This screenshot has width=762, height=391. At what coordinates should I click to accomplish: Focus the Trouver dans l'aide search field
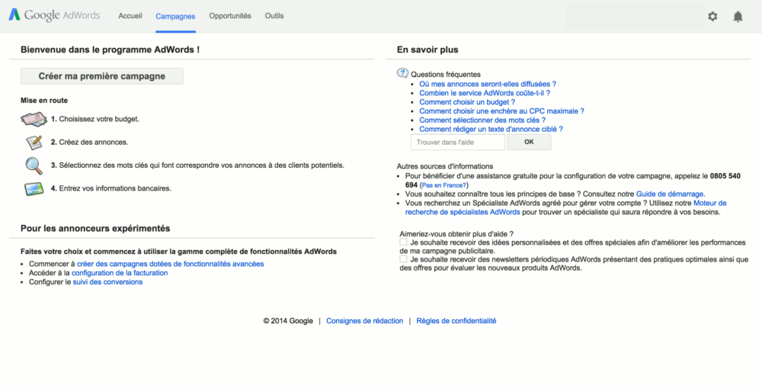click(458, 142)
